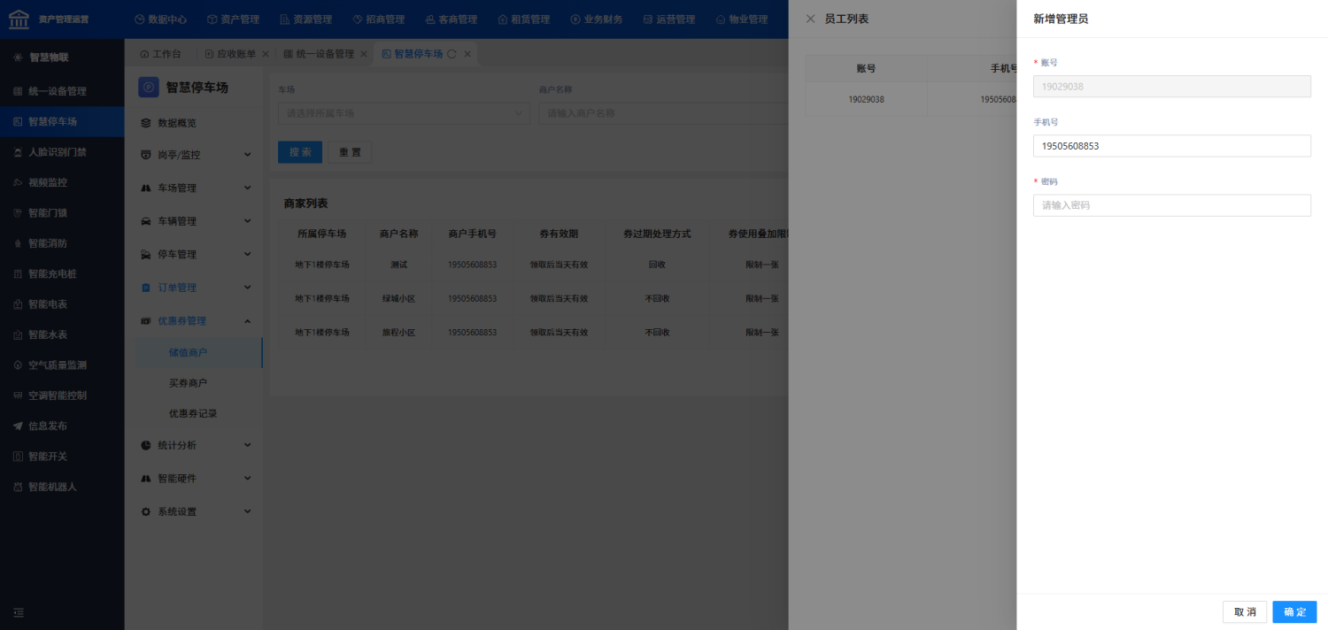
Task: Click the 人脸识别门禁 sidebar icon
Action: click(x=18, y=152)
